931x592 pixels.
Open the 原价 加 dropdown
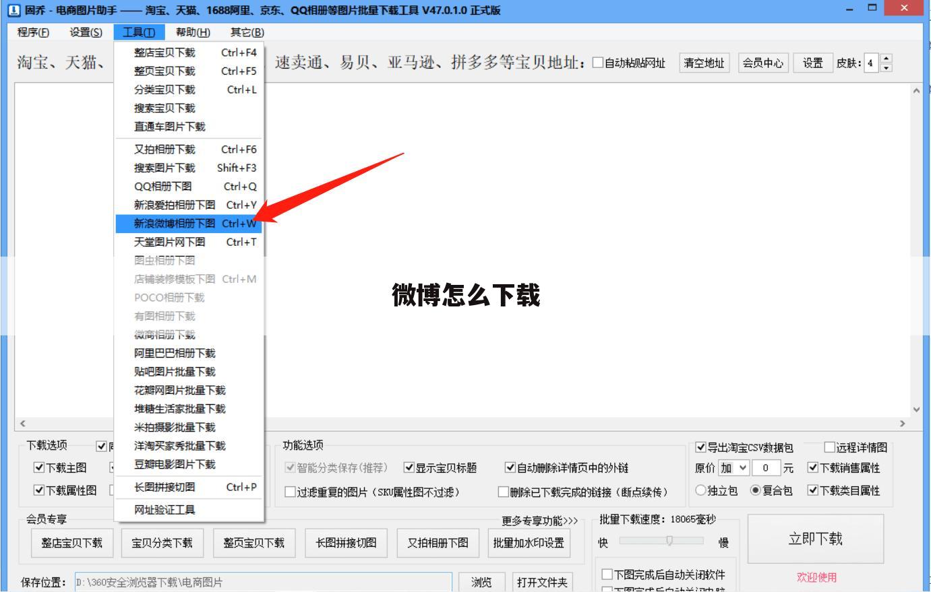click(734, 467)
